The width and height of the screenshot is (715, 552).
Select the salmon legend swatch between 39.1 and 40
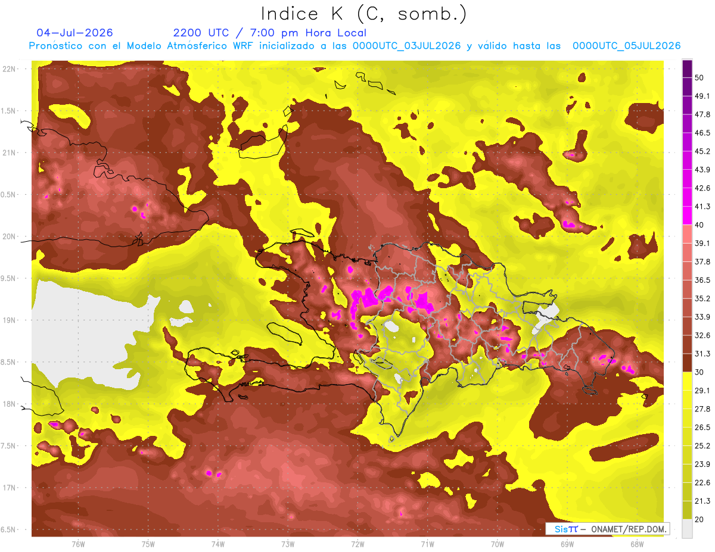(x=687, y=234)
